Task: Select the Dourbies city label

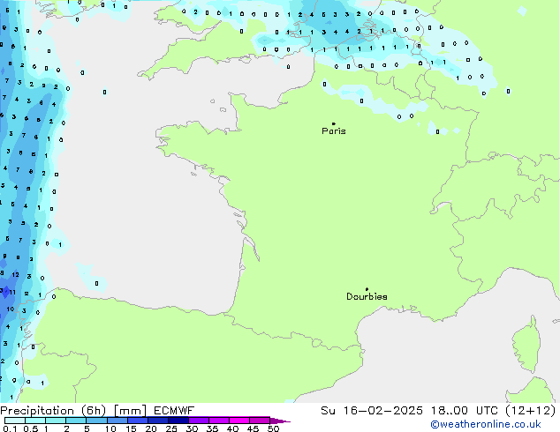Action: 367,296
